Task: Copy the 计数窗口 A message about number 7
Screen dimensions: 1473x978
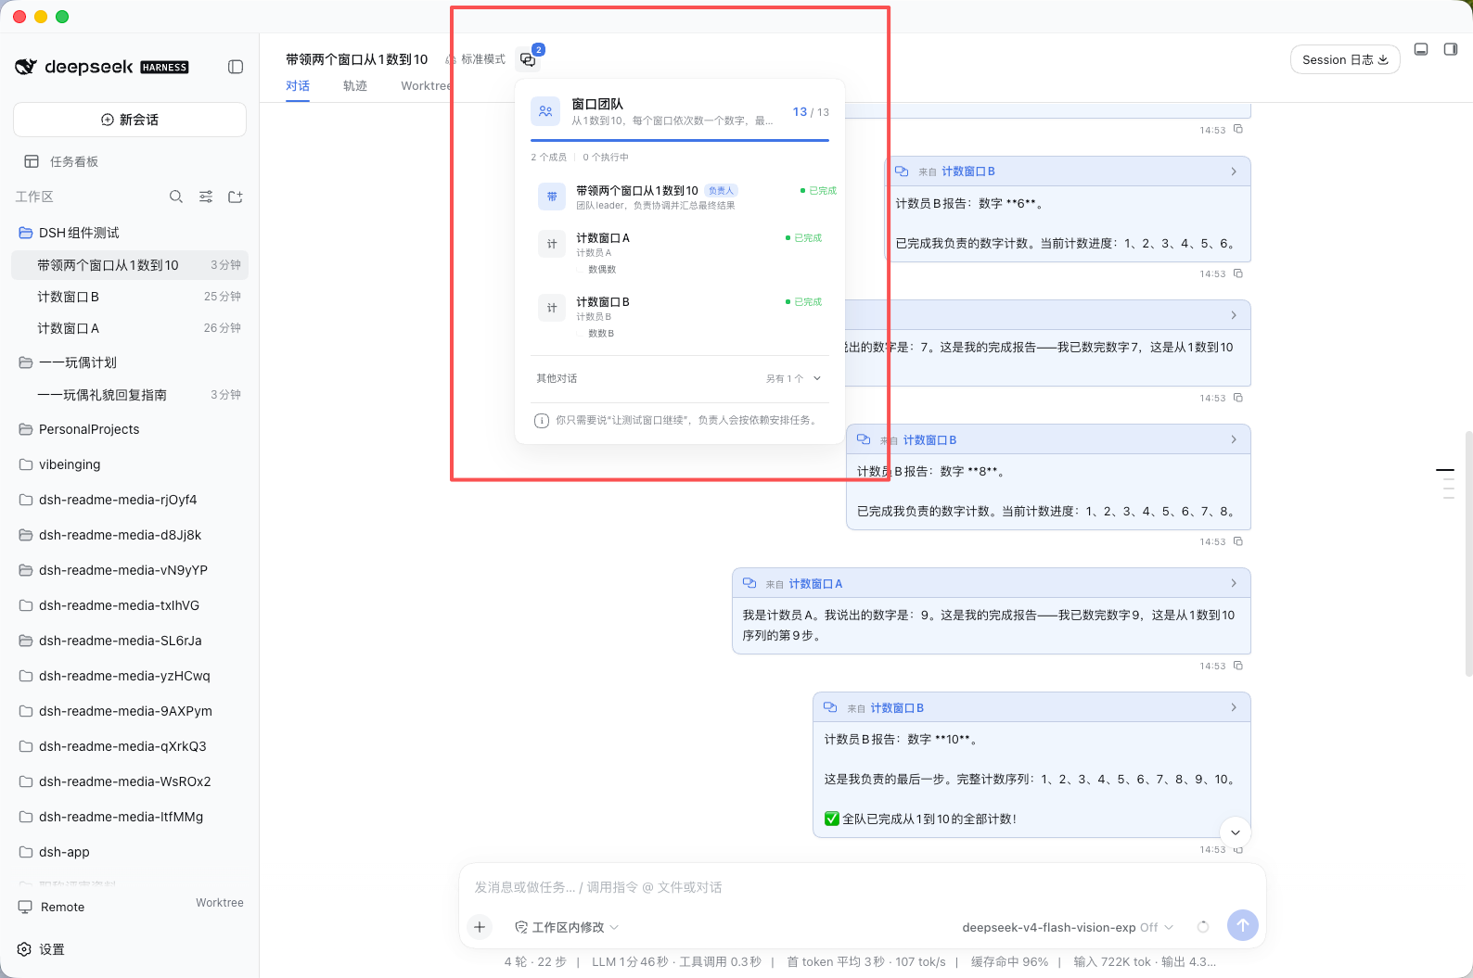Action: 1237,398
